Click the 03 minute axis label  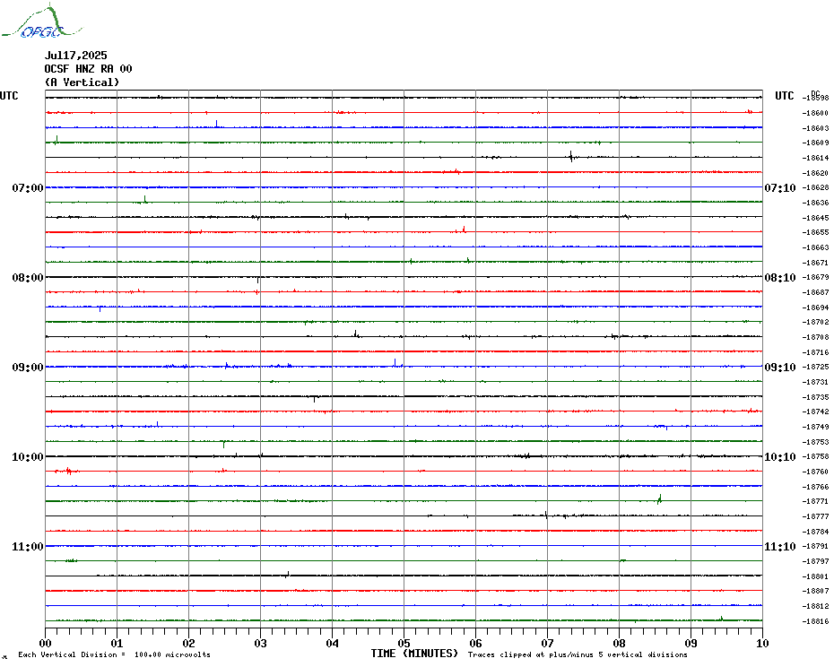click(261, 643)
